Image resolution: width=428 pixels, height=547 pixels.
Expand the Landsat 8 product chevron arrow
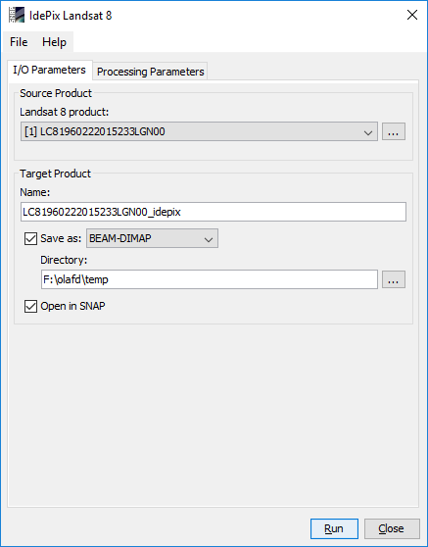coord(368,132)
